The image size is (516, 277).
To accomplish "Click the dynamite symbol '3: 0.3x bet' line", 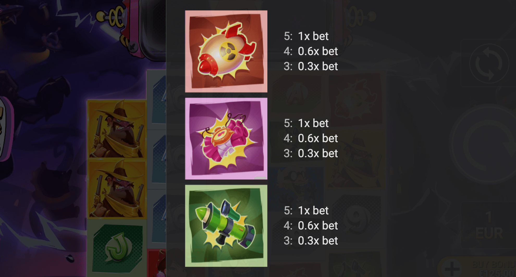I will click(311, 153).
